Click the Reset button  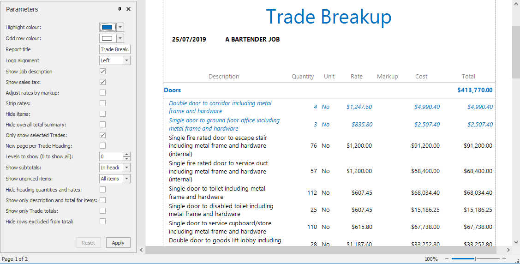click(88, 243)
